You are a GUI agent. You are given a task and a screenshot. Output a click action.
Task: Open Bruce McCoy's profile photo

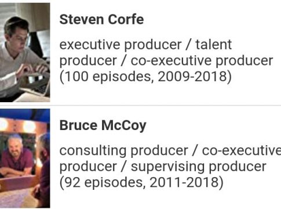pyautogui.click(x=25, y=158)
